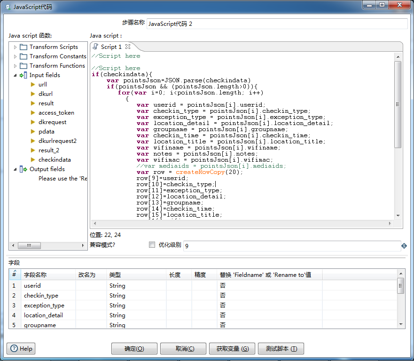Click row number 4 in fields table
414x361 pixels.
point(15,315)
